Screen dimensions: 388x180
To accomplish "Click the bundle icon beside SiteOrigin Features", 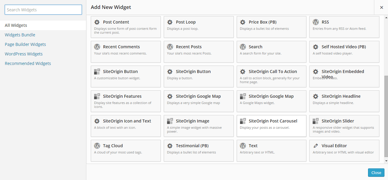I will [x=97, y=96].
